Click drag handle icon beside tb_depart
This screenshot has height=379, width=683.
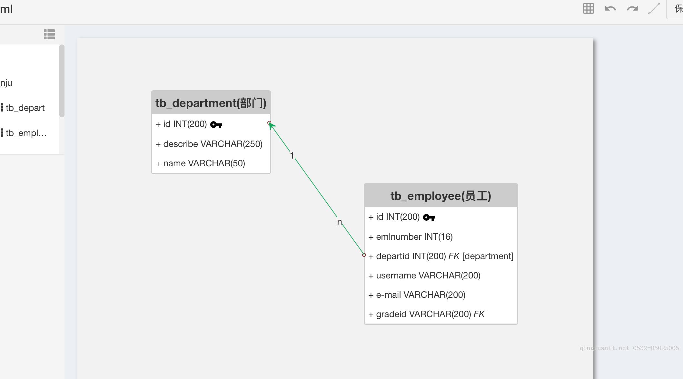point(2,108)
